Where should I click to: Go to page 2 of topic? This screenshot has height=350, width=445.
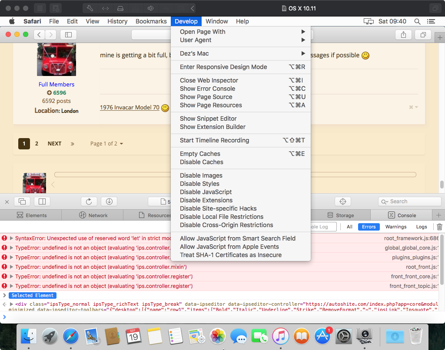coord(37,143)
